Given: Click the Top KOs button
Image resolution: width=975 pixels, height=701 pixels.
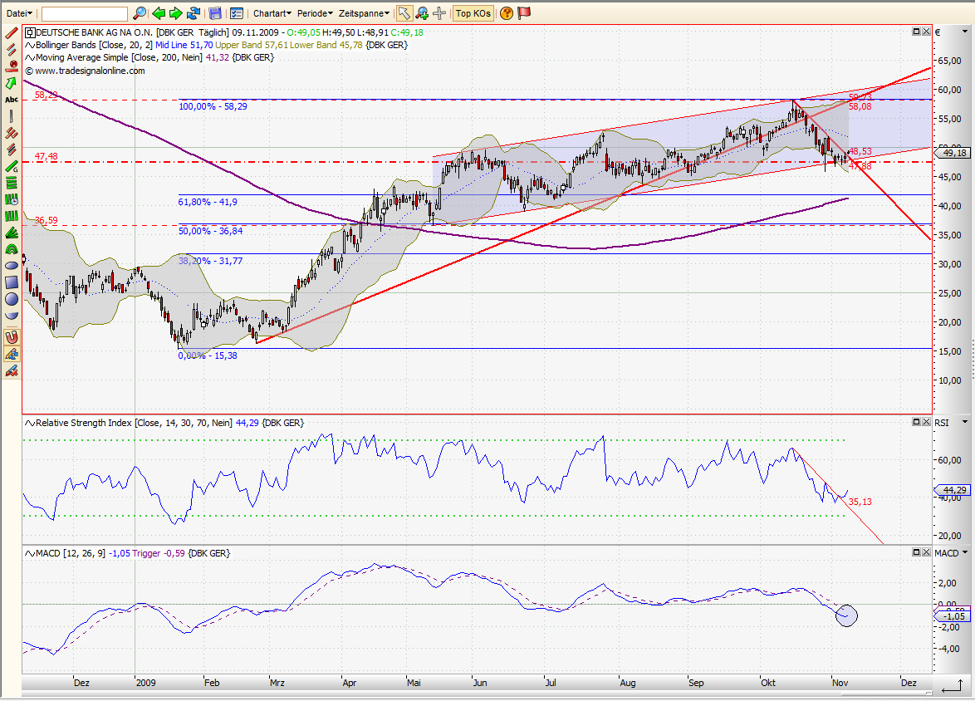Looking at the screenshot, I should coord(473,13).
